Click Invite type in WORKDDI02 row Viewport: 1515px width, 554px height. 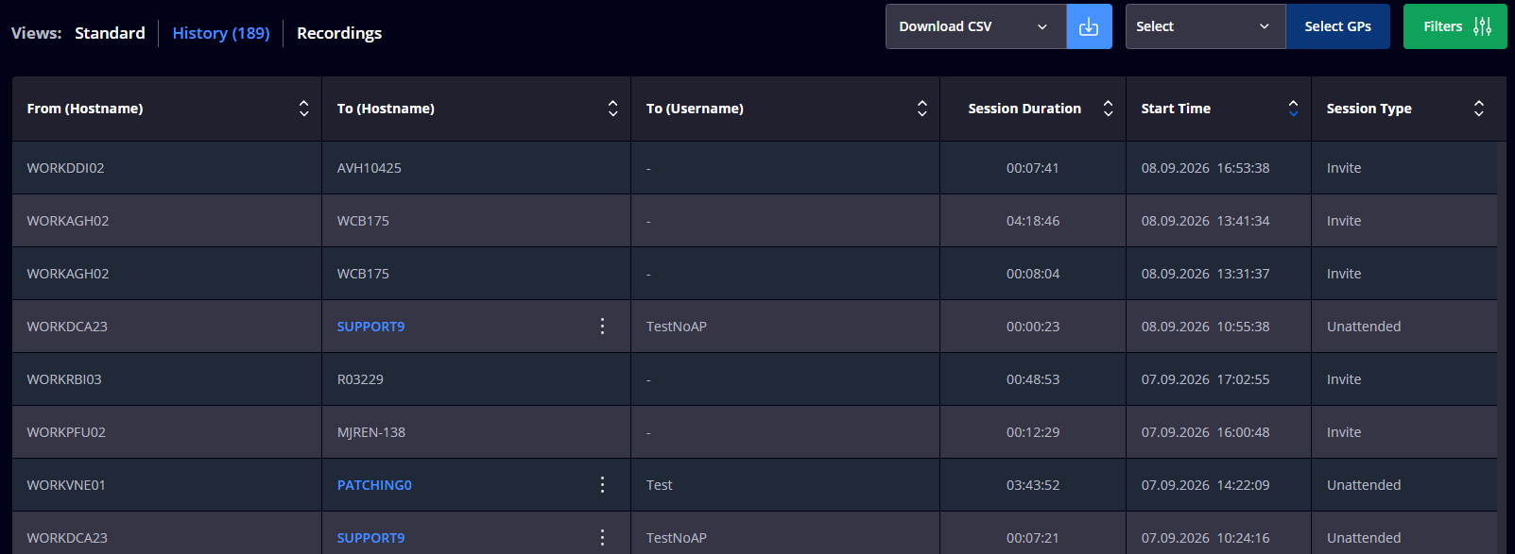[x=1344, y=168]
